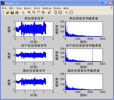Viewport: 114px width, 100px height.
Task: Click the Hide Plot Tools icon
Action: click(66, 12)
